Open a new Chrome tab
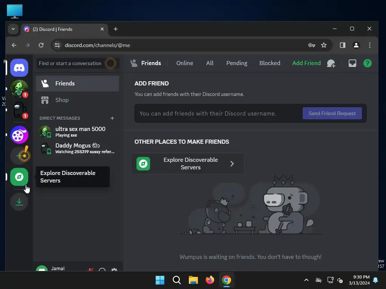Image resolution: width=386 pixels, height=289 pixels. 115,29
